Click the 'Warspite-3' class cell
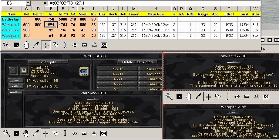The width and height of the screenshot is (279, 140). [x=11, y=35]
